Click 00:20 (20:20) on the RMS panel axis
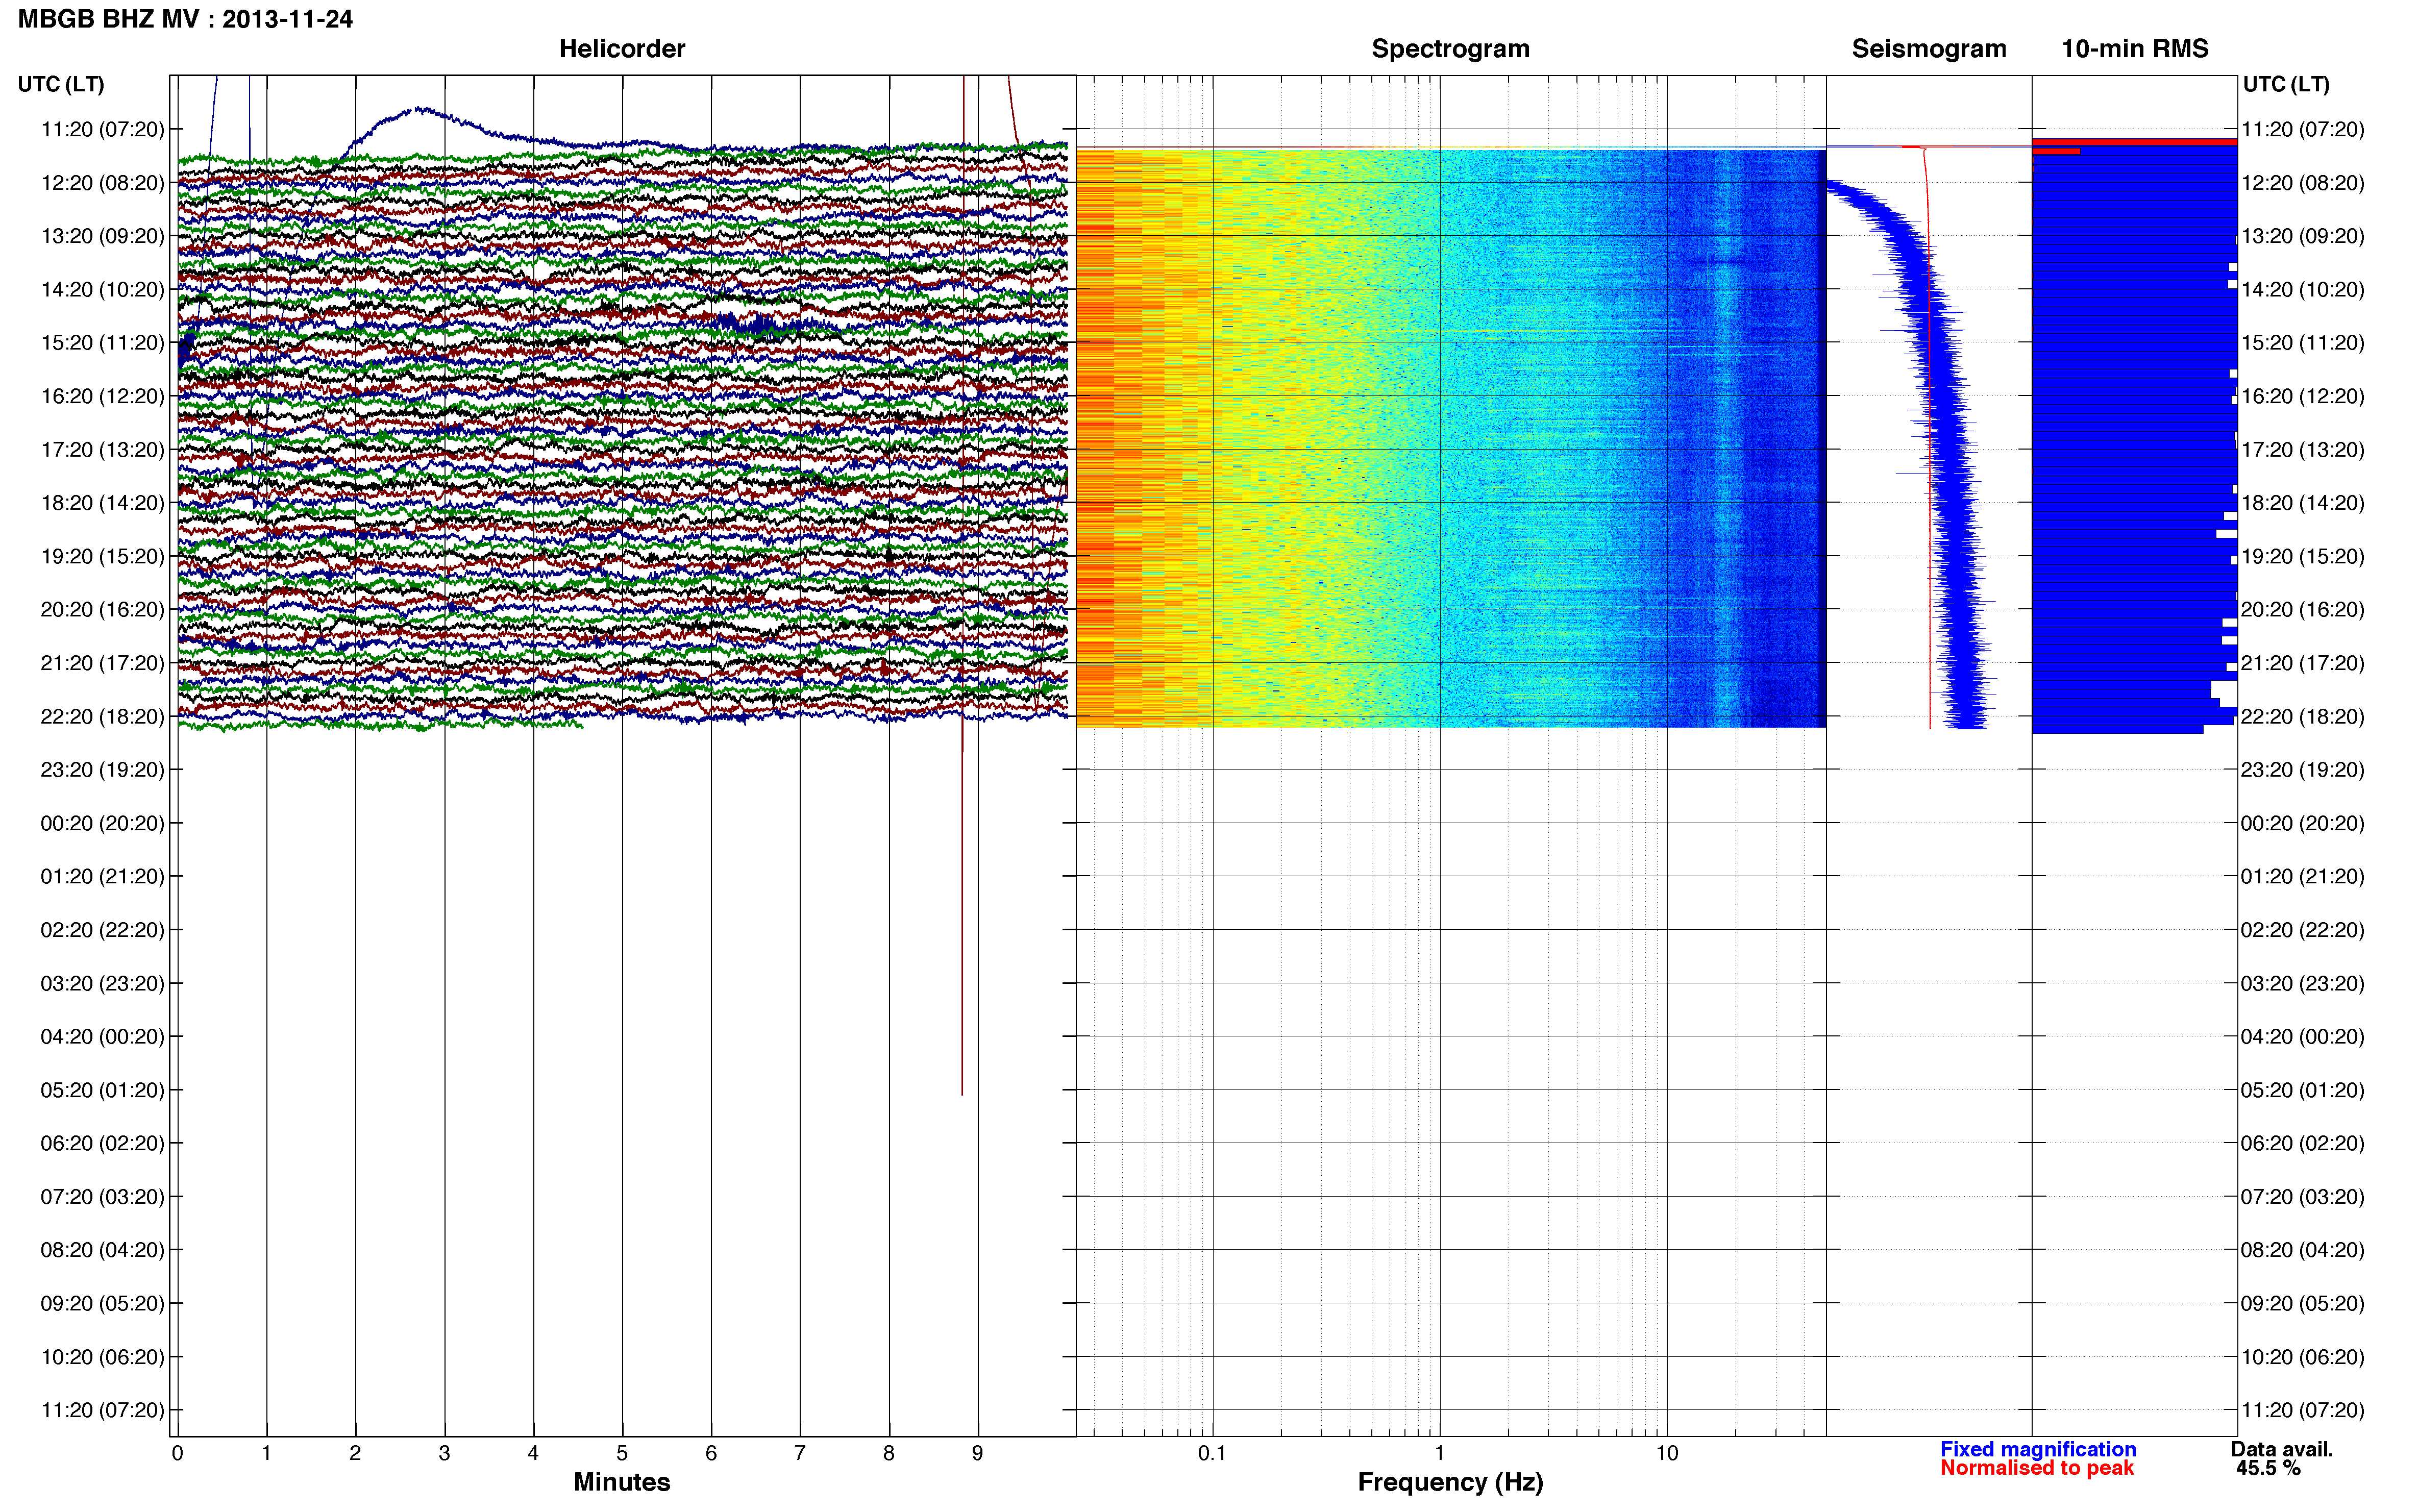This screenshot has width=2419, height=1512. coord(2302,823)
